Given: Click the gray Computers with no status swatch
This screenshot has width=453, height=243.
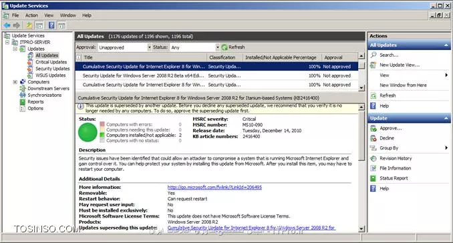Looking at the screenshot, I should pyautogui.click(x=102, y=140).
